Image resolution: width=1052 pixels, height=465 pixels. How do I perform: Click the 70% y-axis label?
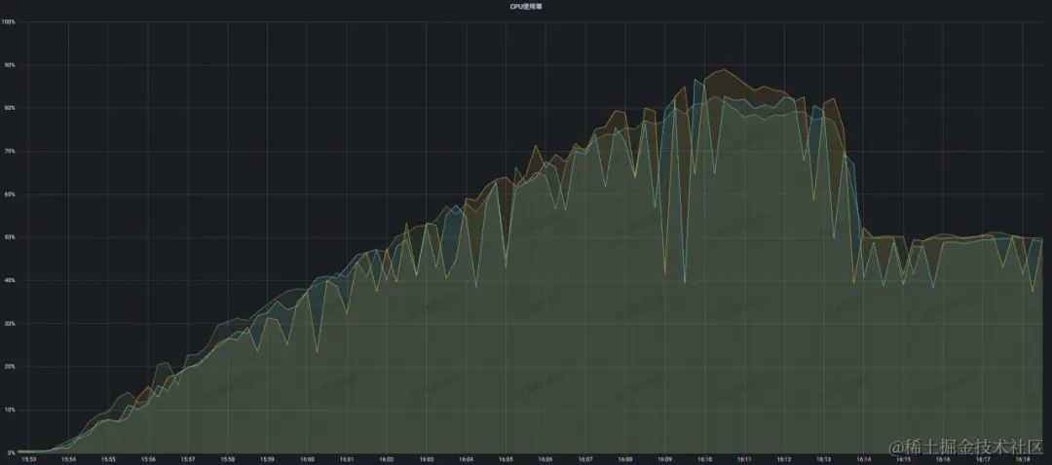(10, 152)
